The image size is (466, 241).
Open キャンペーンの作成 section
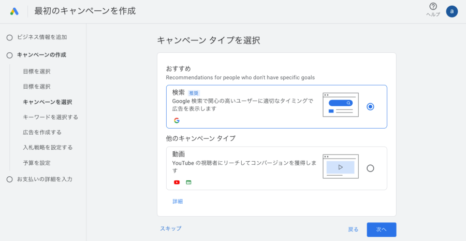point(41,55)
